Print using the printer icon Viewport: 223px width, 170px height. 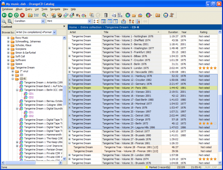[x=114, y=15]
